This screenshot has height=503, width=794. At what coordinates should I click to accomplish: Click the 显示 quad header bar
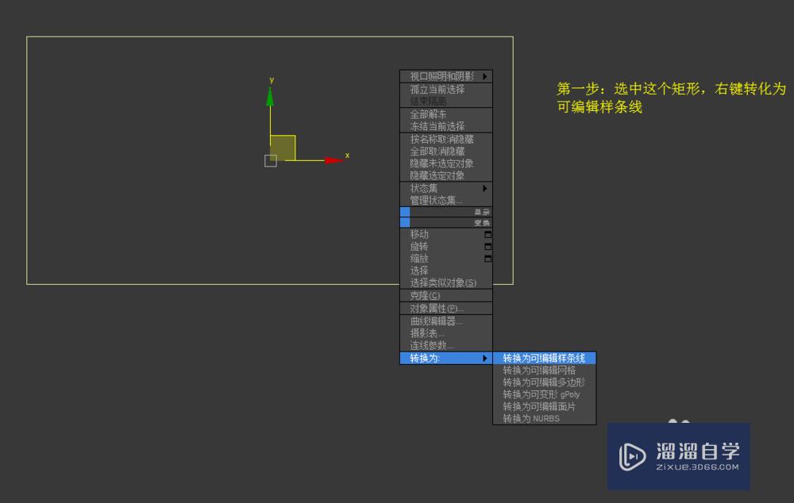[446, 212]
